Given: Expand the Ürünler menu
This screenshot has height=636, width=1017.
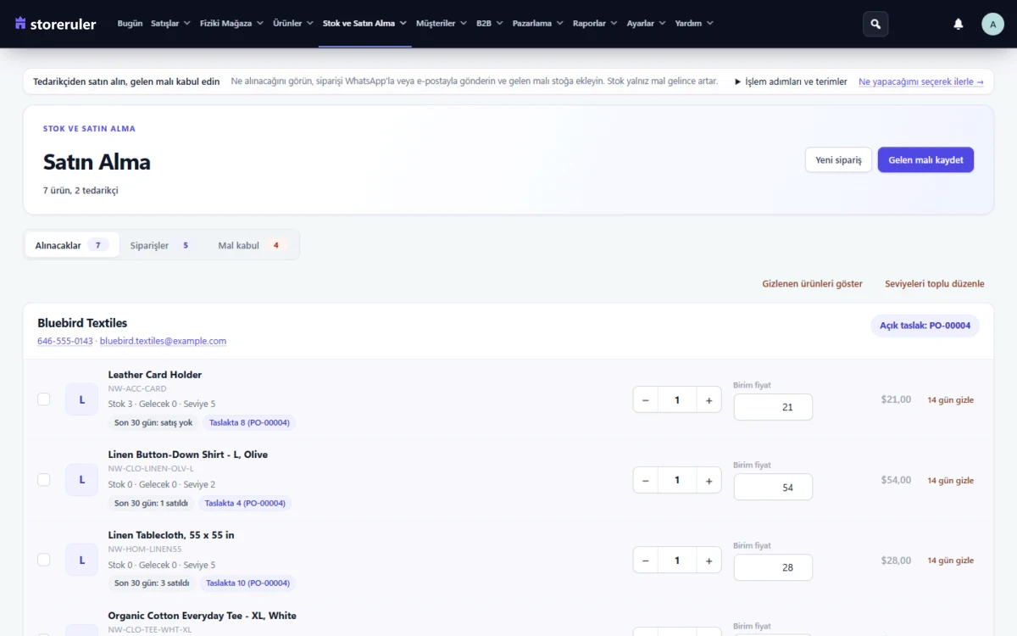Looking at the screenshot, I should pos(293,24).
